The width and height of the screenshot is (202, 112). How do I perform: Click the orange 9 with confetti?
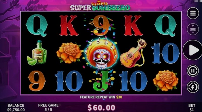coord(101,25)
